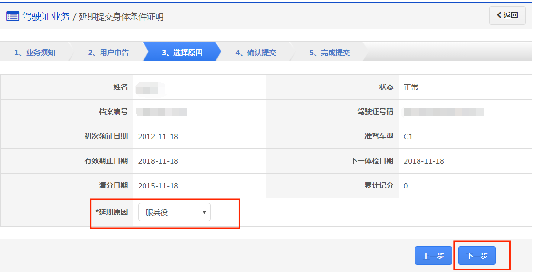Click the 上一步 button
Image resolution: width=534 pixels, height=275 pixels.
pyautogui.click(x=433, y=256)
